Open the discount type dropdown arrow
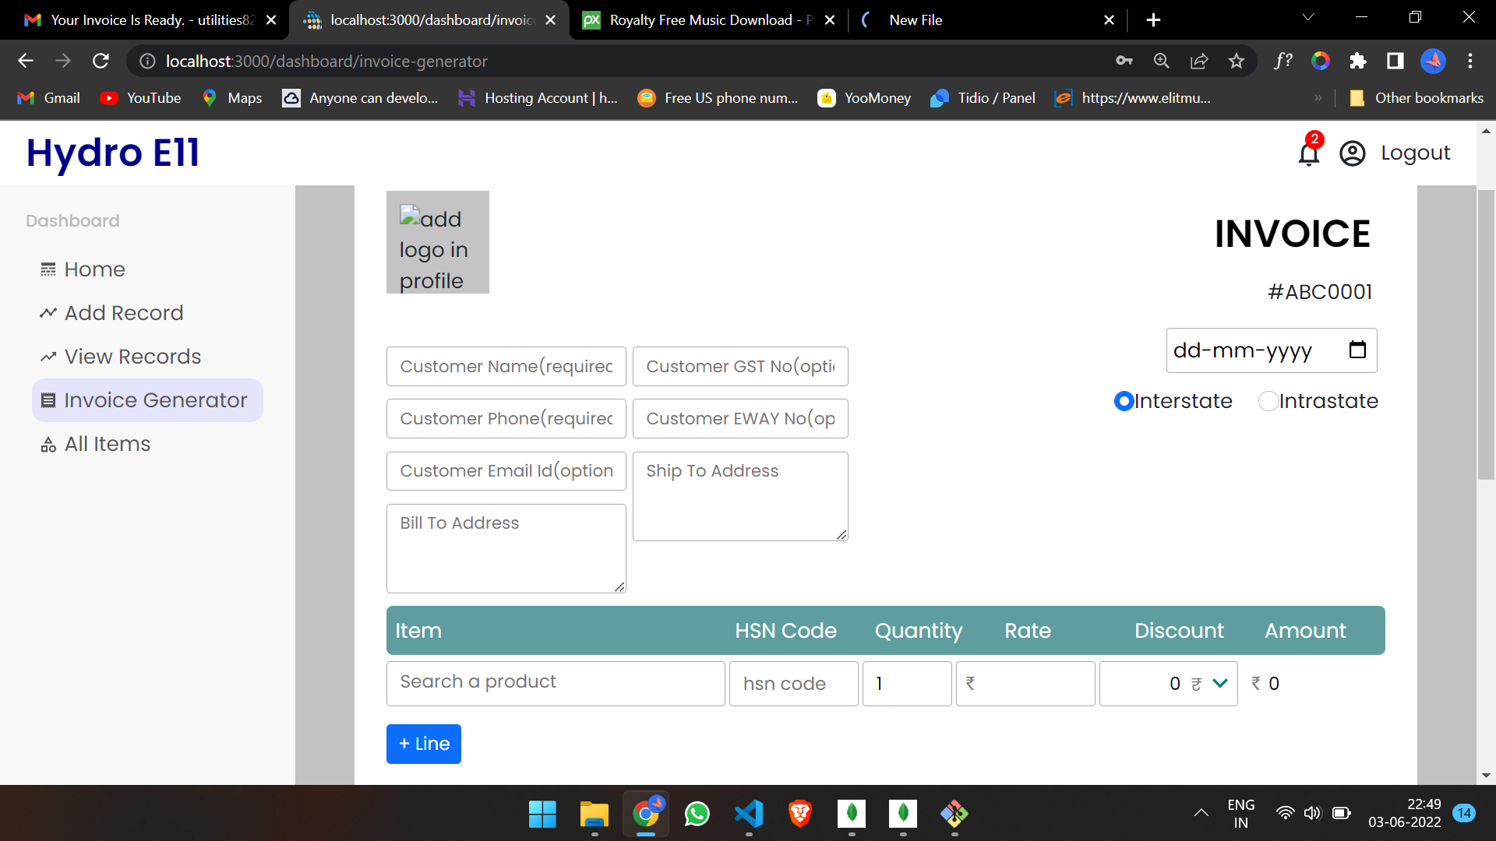1496x841 pixels. [1219, 683]
